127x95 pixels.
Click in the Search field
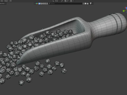tap(65, 4)
